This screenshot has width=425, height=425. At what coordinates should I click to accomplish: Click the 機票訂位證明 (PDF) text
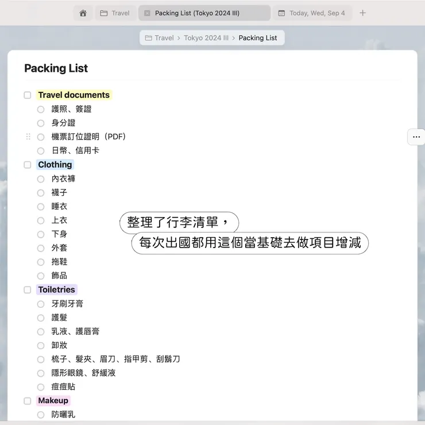tap(88, 137)
